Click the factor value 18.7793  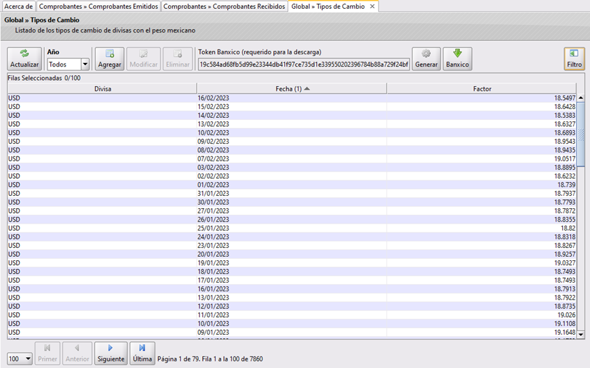(564, 202)
